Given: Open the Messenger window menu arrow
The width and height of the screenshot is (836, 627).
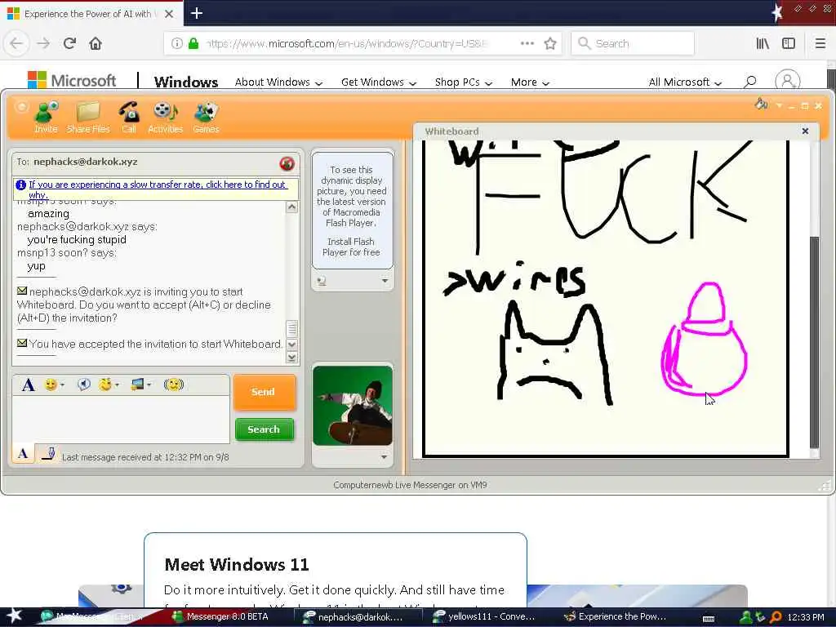Looking at the screenshot, I should (x=779, y=106).
